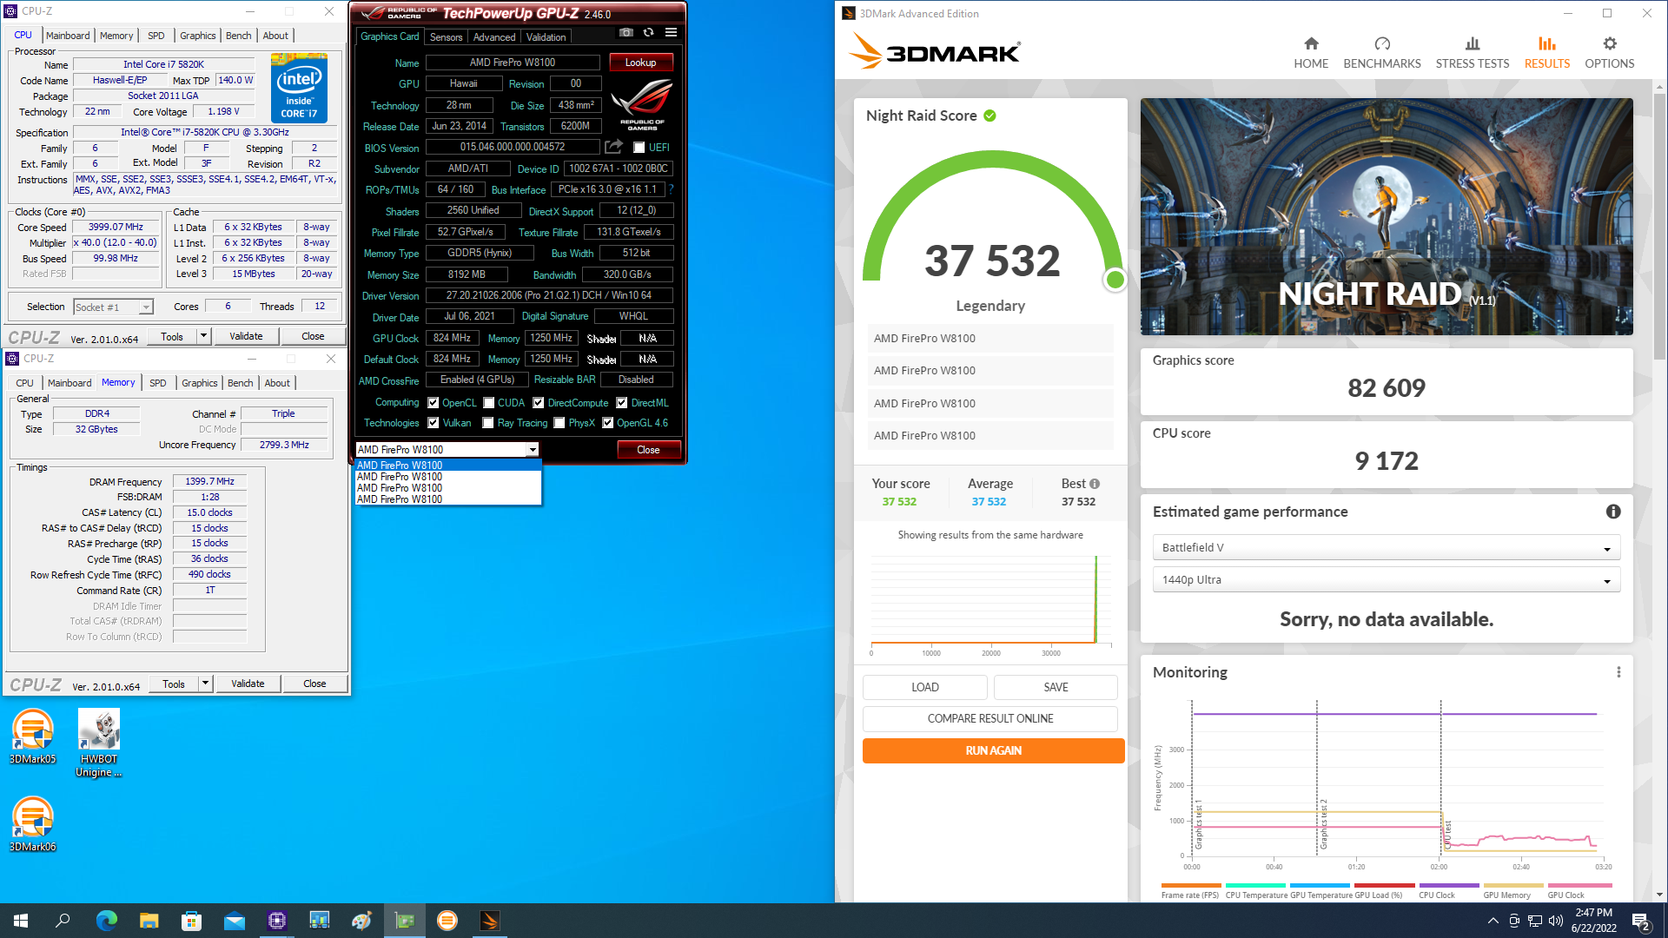1668x938 pixels.
Task: Click the GPU-Z refresh icon
Action: 648,33
